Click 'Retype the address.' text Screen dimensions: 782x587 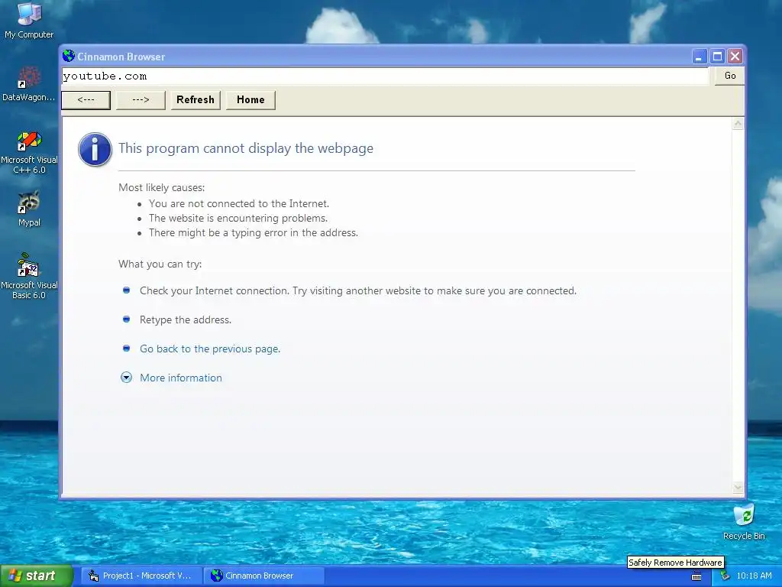click(x=186, y=320)
